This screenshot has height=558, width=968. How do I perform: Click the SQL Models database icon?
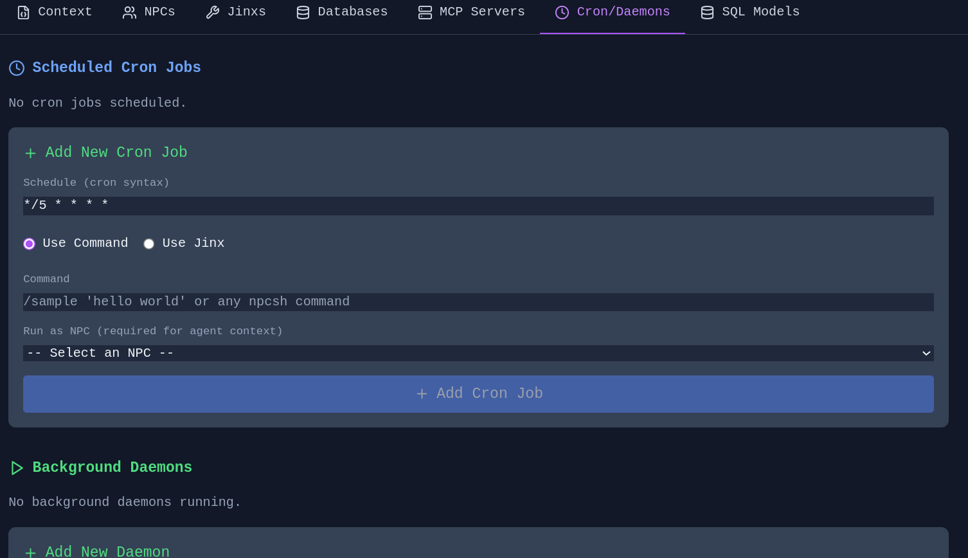(x=707, y=12)
